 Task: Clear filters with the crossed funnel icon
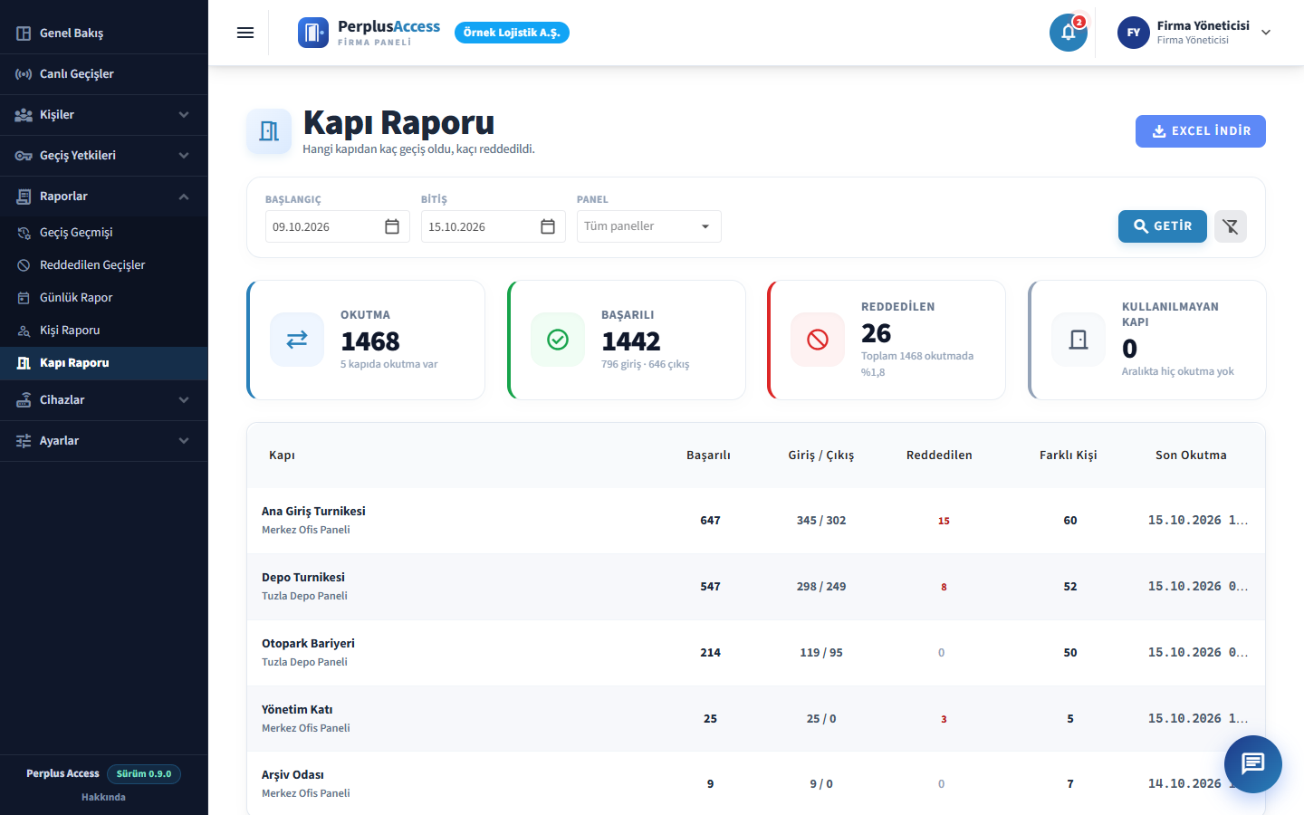(x=1231, y=226)
